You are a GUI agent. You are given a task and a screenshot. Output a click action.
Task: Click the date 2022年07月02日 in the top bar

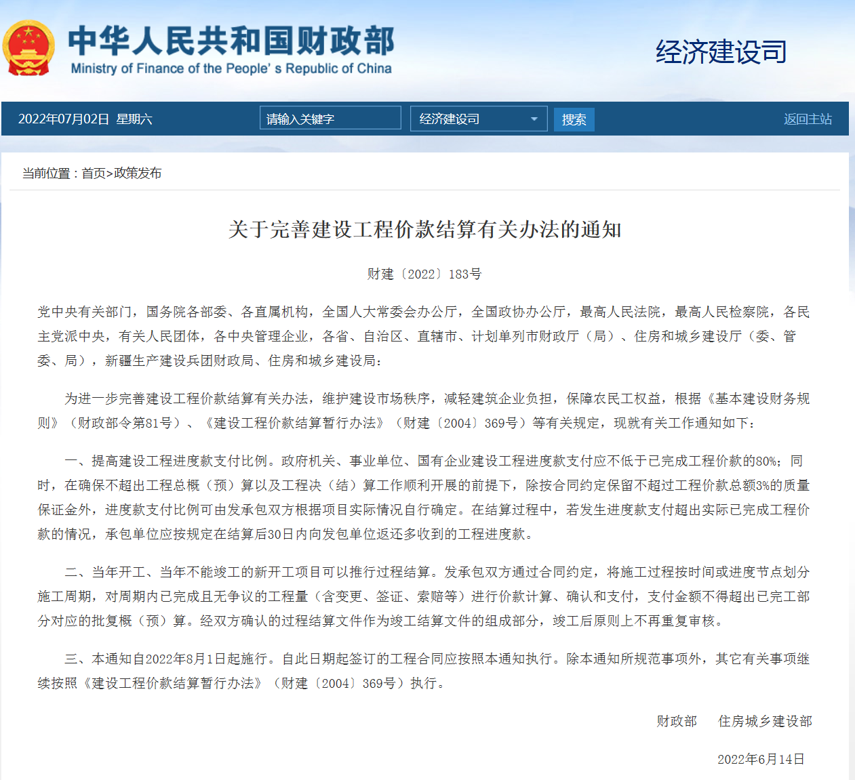pos(64,119)
